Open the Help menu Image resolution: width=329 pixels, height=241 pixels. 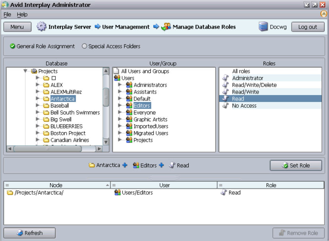(22, 15)
